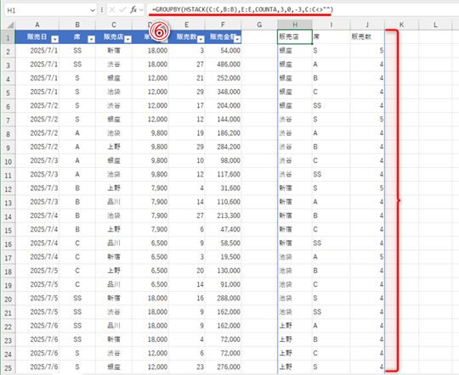Screen dimensions: 459x375
Task: Click cell J1 containing 販売数
Action: [x=367, y=36]
